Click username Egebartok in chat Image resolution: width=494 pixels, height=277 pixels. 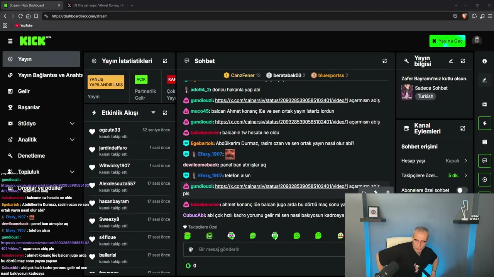(x=202, y=143)
